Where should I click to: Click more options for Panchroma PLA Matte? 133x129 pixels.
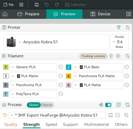click(127, 76)
